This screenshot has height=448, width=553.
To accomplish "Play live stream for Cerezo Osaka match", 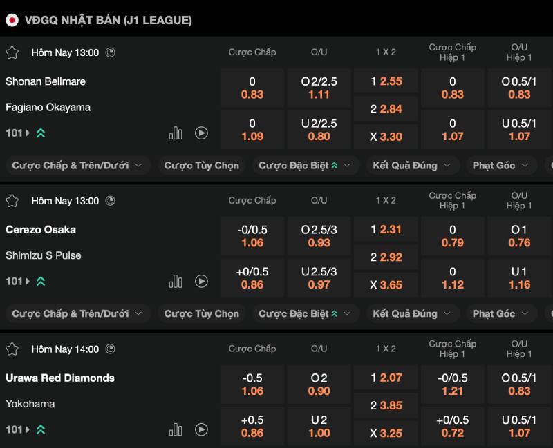I will 201,282.
